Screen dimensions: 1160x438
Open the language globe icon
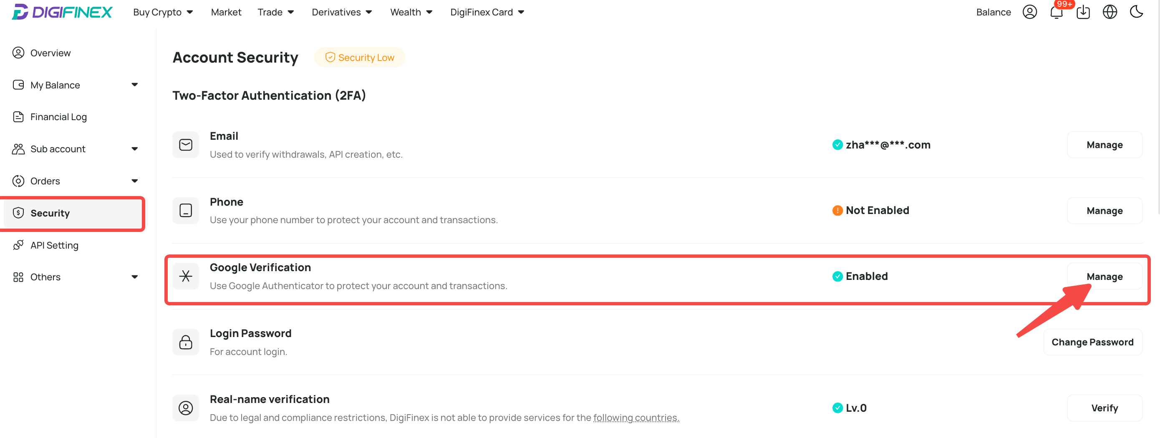(1110, 12)
